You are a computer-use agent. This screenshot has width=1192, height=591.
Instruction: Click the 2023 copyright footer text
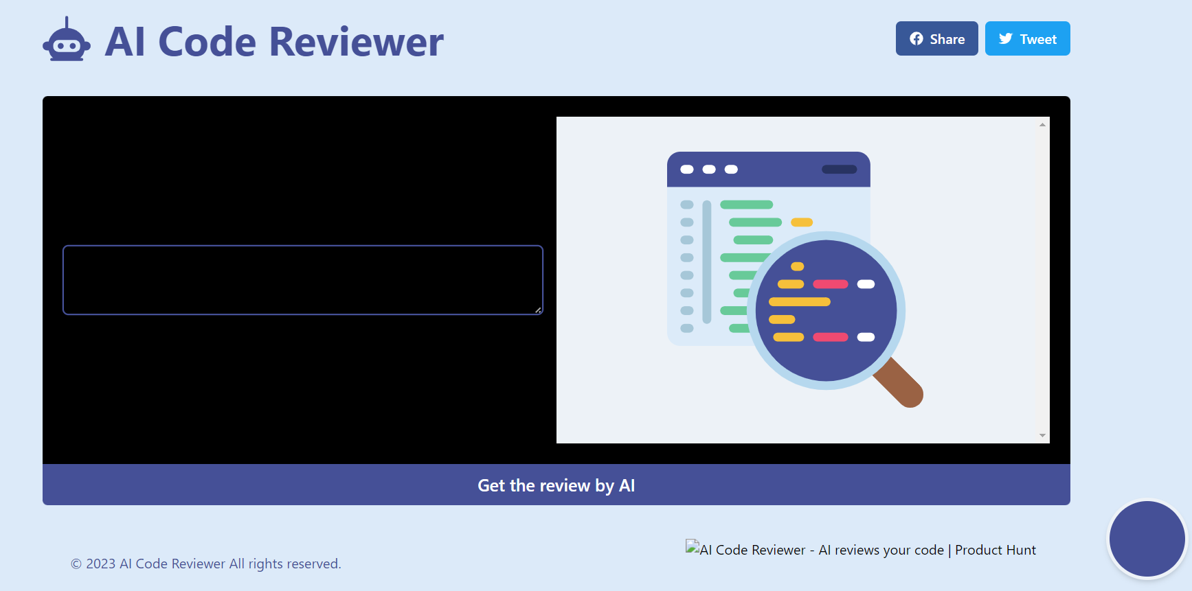206,564
